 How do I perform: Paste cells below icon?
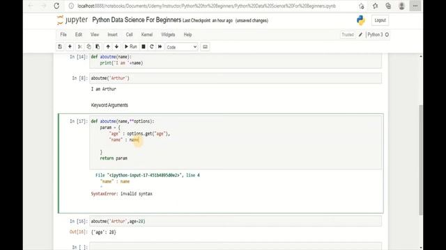coord(98,47)
